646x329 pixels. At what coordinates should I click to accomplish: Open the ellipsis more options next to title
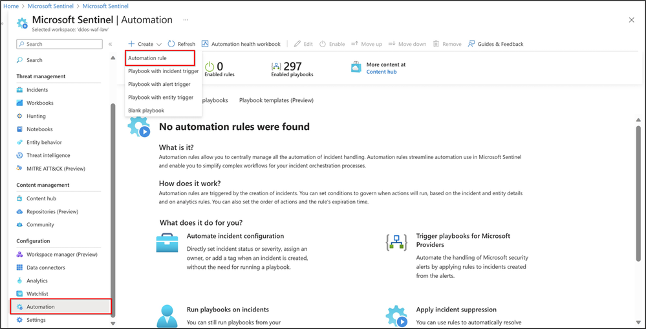tap(186, 20)
